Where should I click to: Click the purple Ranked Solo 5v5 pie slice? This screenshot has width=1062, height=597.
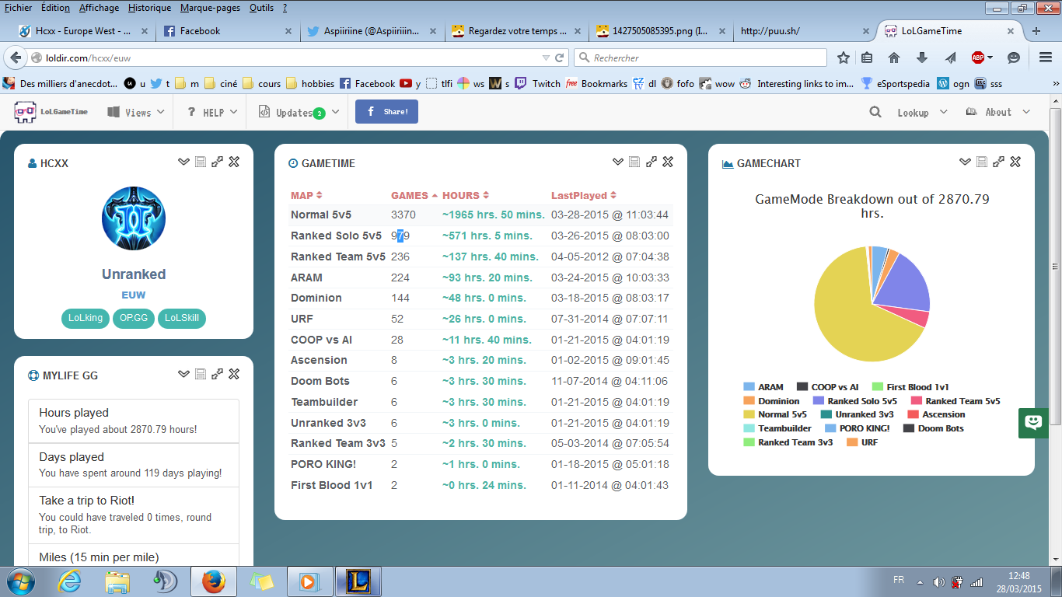(906, 285)
